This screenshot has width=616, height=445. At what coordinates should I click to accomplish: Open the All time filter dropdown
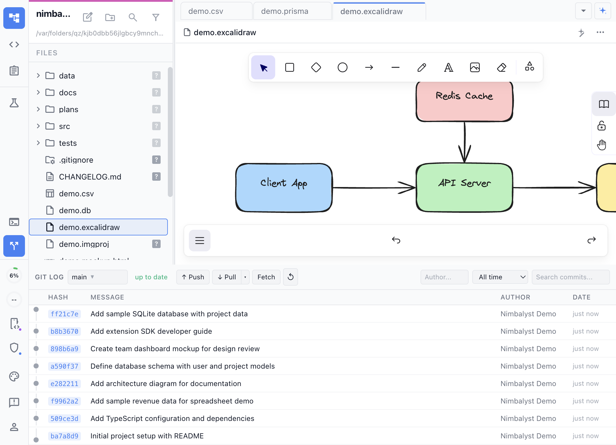[x=500, y=277]
